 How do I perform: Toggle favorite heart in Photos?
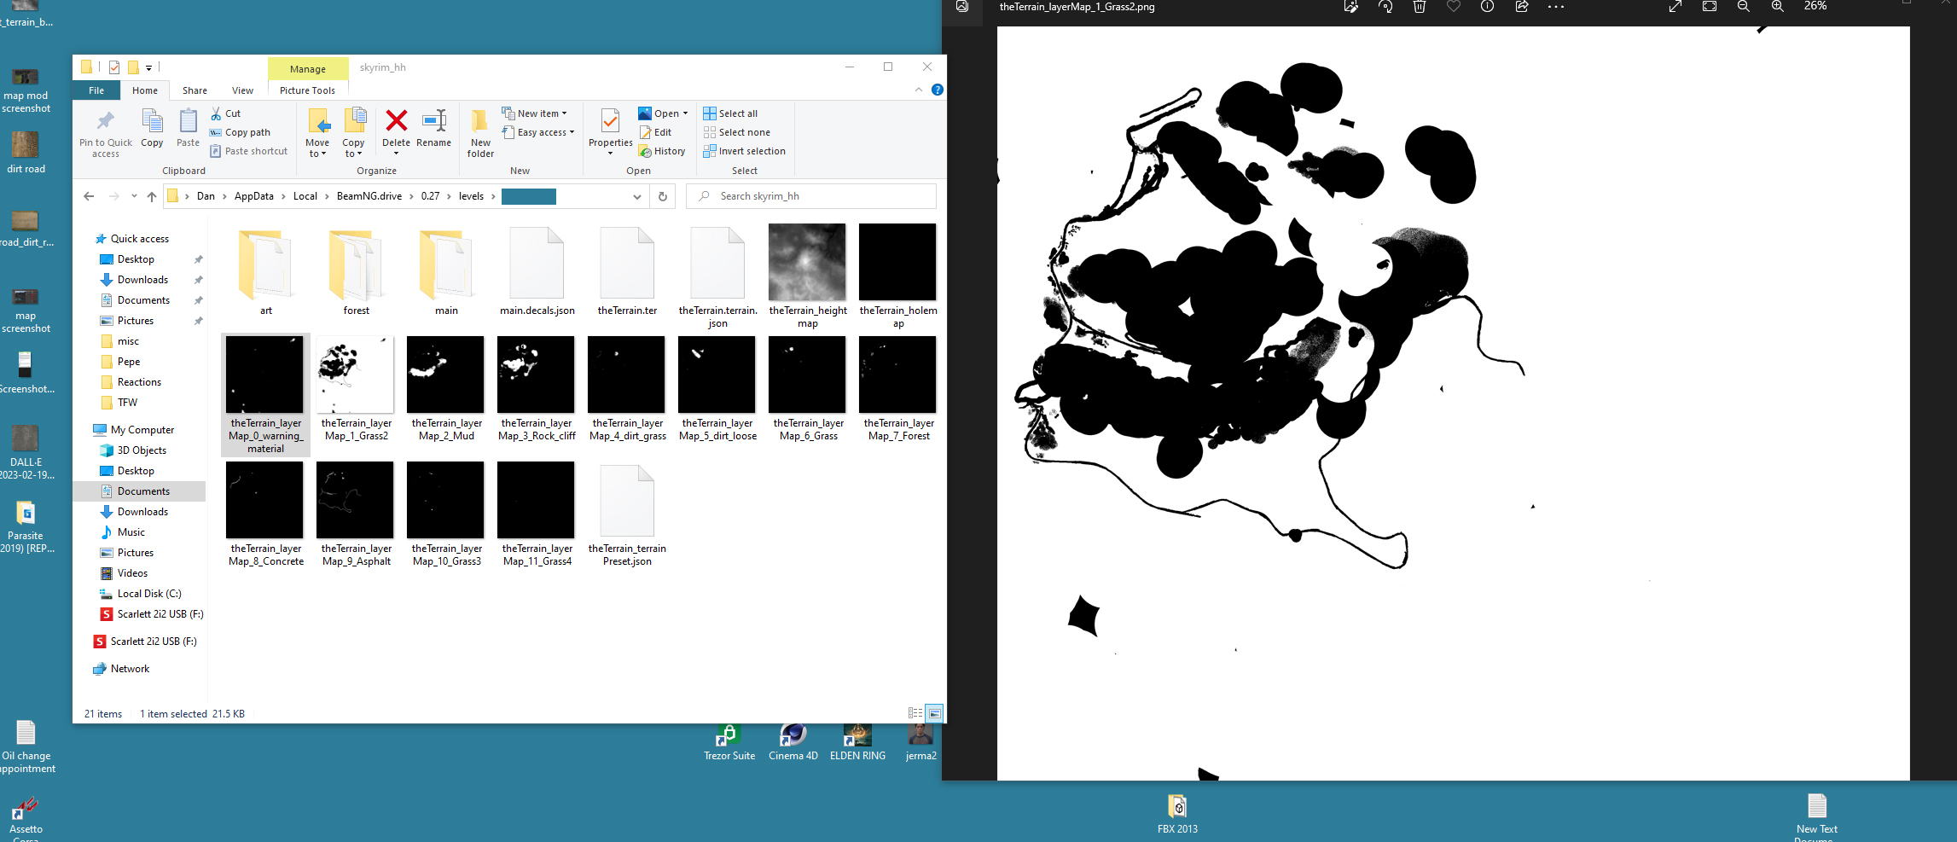pos(1454,7)
